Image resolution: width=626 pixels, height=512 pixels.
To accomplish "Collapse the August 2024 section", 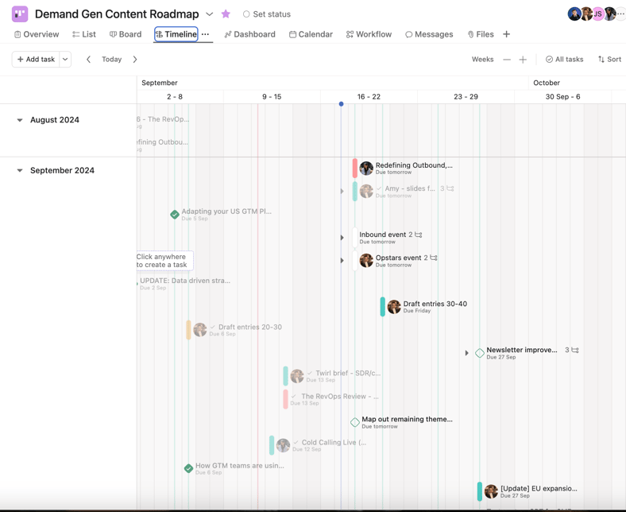I will tap(20, 120).
